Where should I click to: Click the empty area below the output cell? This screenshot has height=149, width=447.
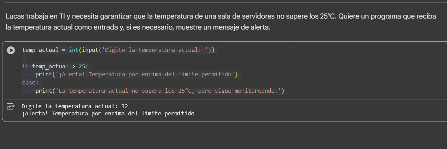(221, 136)
